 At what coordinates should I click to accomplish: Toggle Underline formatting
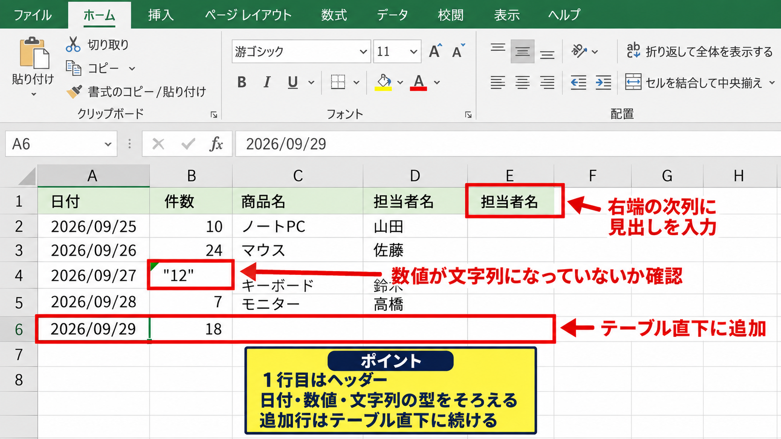click(293, 83)
